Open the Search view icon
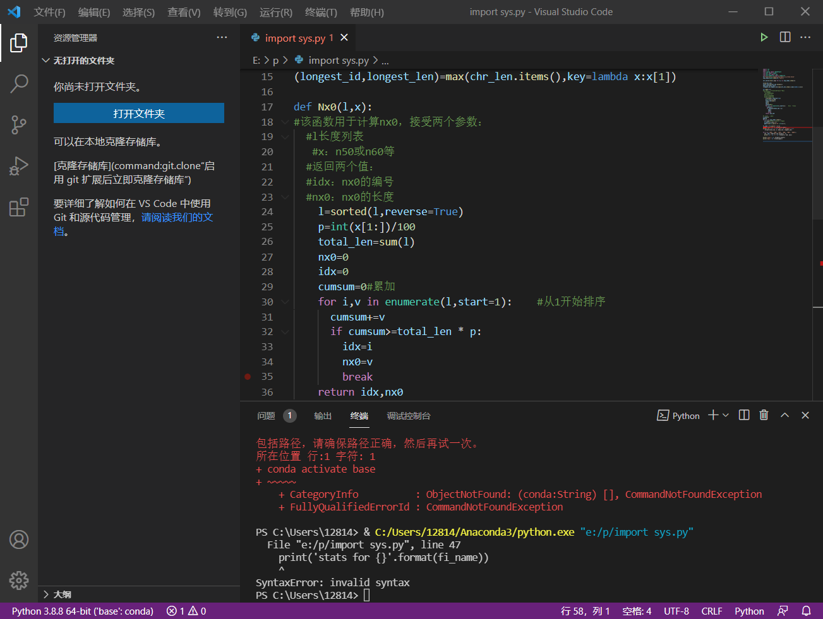The image size is (823, 619). coord(19,83)
